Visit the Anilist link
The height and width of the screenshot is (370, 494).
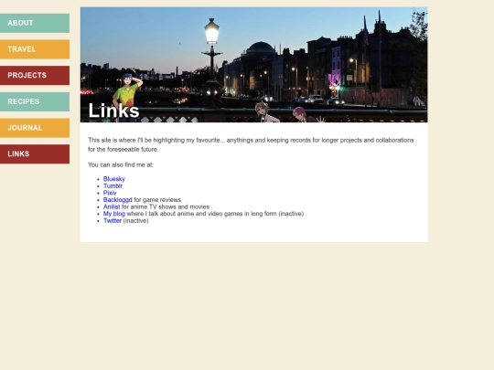point(112,206)
